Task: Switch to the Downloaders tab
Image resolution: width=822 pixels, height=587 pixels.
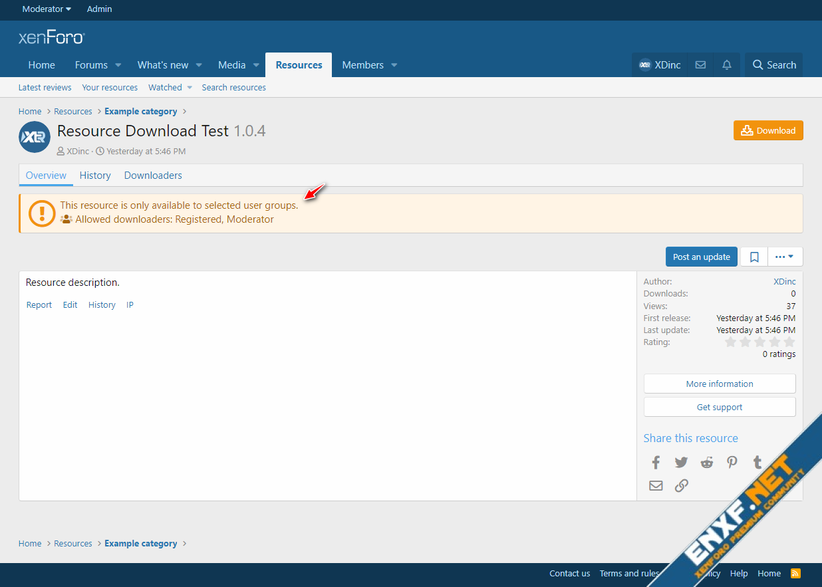Action: [153, 176]
